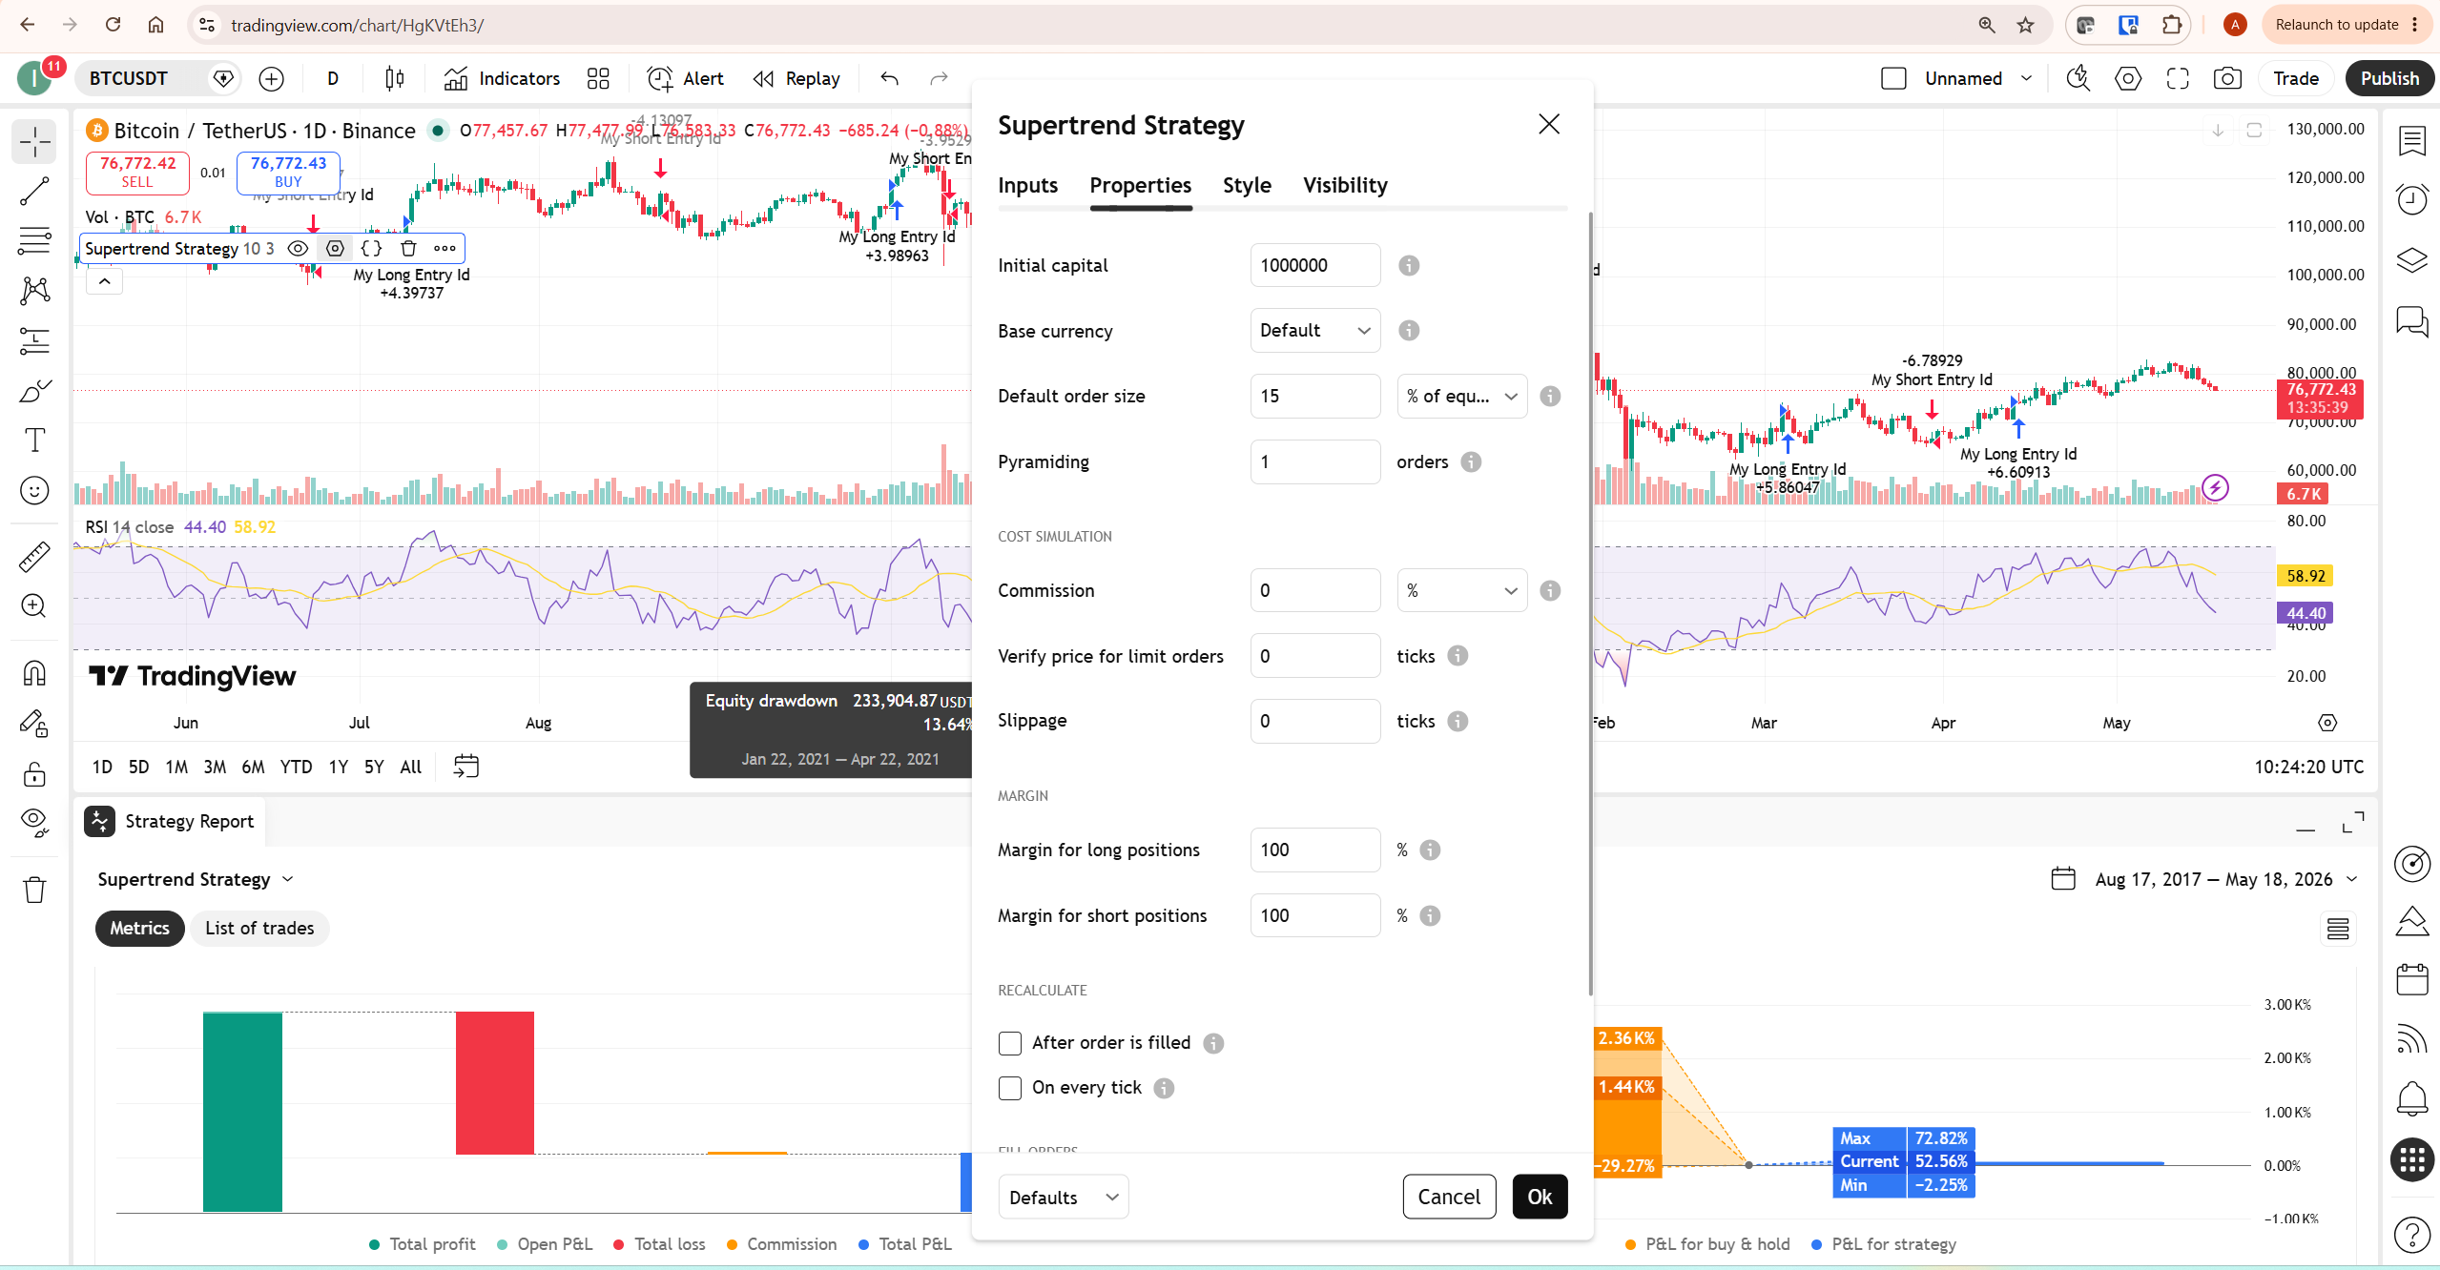Open the List of trades tab

click(x=259, y=928)
